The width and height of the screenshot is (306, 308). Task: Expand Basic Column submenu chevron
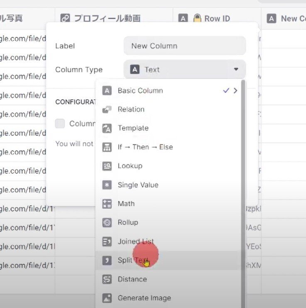click(235, 91)
